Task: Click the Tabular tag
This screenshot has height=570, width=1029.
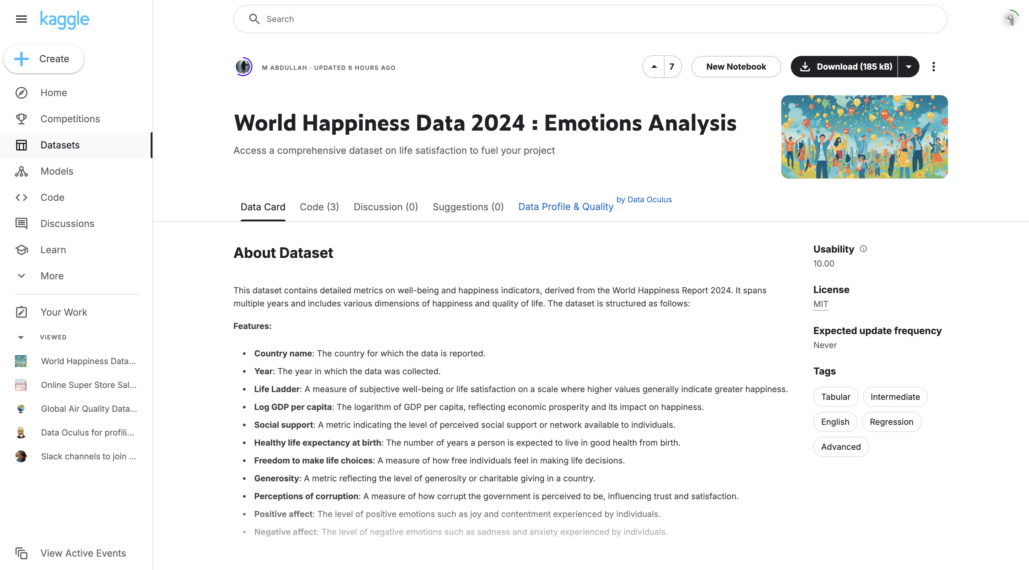Action: (836, 397)
